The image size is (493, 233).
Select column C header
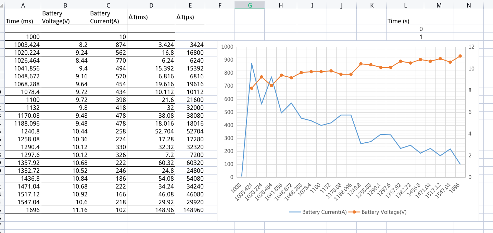coord(108,5)
